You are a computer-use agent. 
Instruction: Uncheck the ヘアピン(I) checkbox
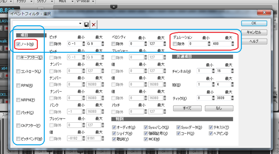(211, 133)
